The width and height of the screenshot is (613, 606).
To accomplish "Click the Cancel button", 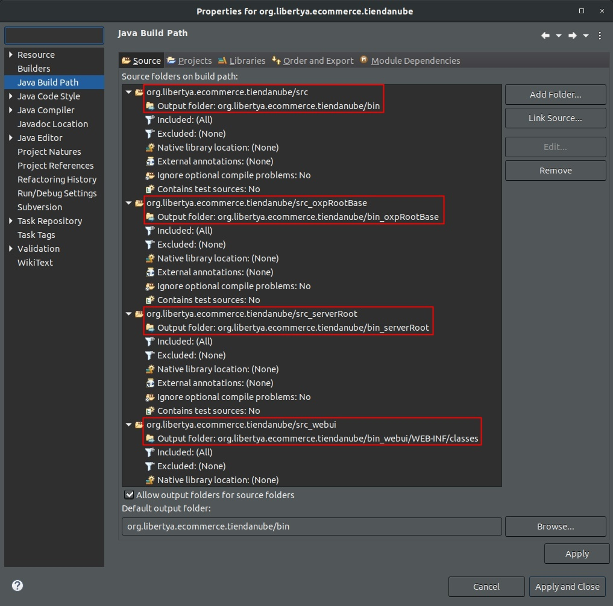I will tap(486, 587).
